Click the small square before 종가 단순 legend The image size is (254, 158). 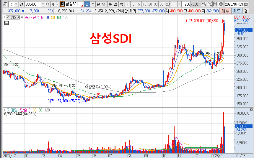click(x=22, y=17)
